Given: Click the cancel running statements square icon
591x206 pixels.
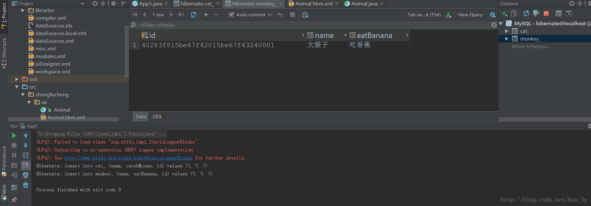Looking at the screenshot, I should (x=292, y=15).
